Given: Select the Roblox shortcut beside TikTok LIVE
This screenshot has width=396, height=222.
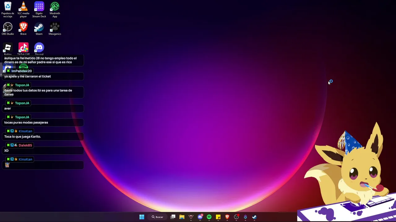Looking at the screenshot, I should click(x=8, y=49).
